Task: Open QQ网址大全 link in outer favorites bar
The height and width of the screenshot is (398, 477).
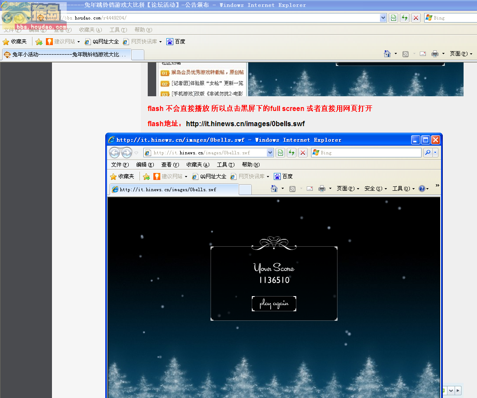Action: pyautogui.click(x=102, y=42)
